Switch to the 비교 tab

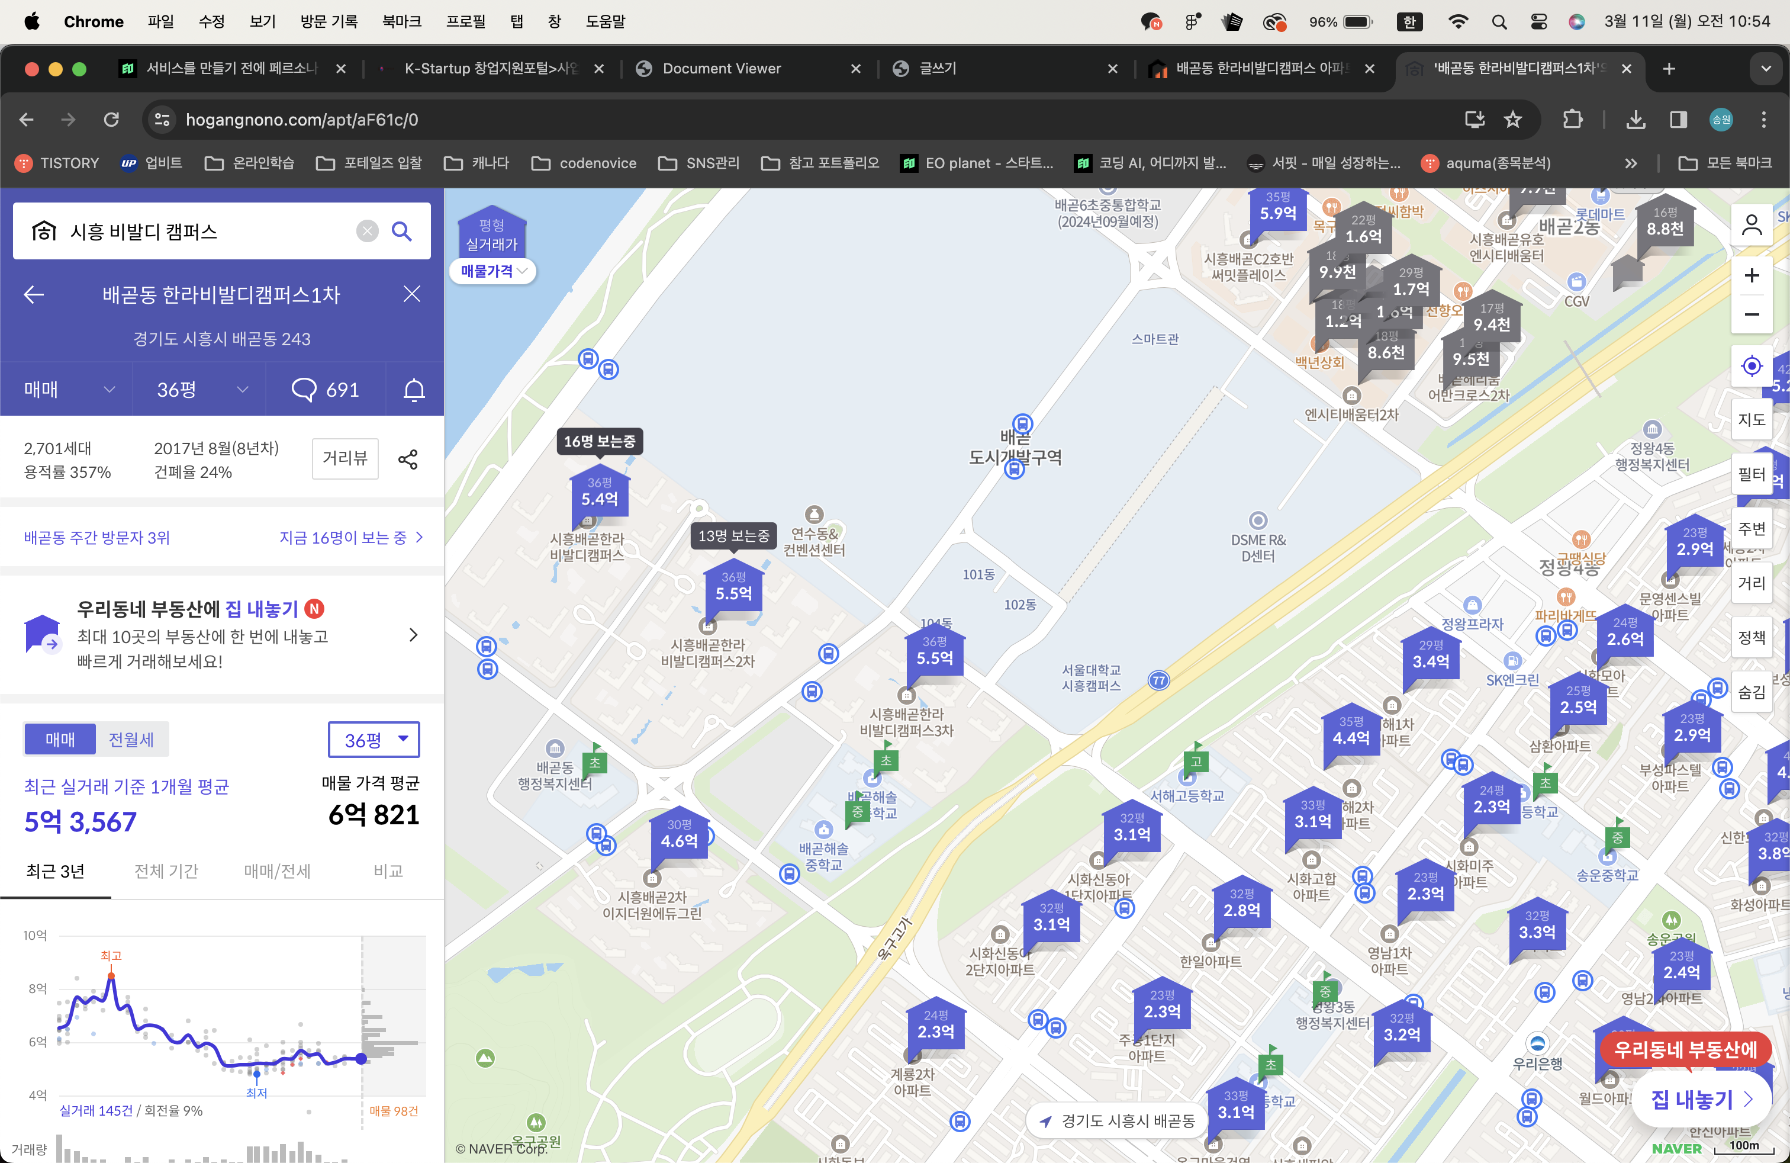coord(388,871)
